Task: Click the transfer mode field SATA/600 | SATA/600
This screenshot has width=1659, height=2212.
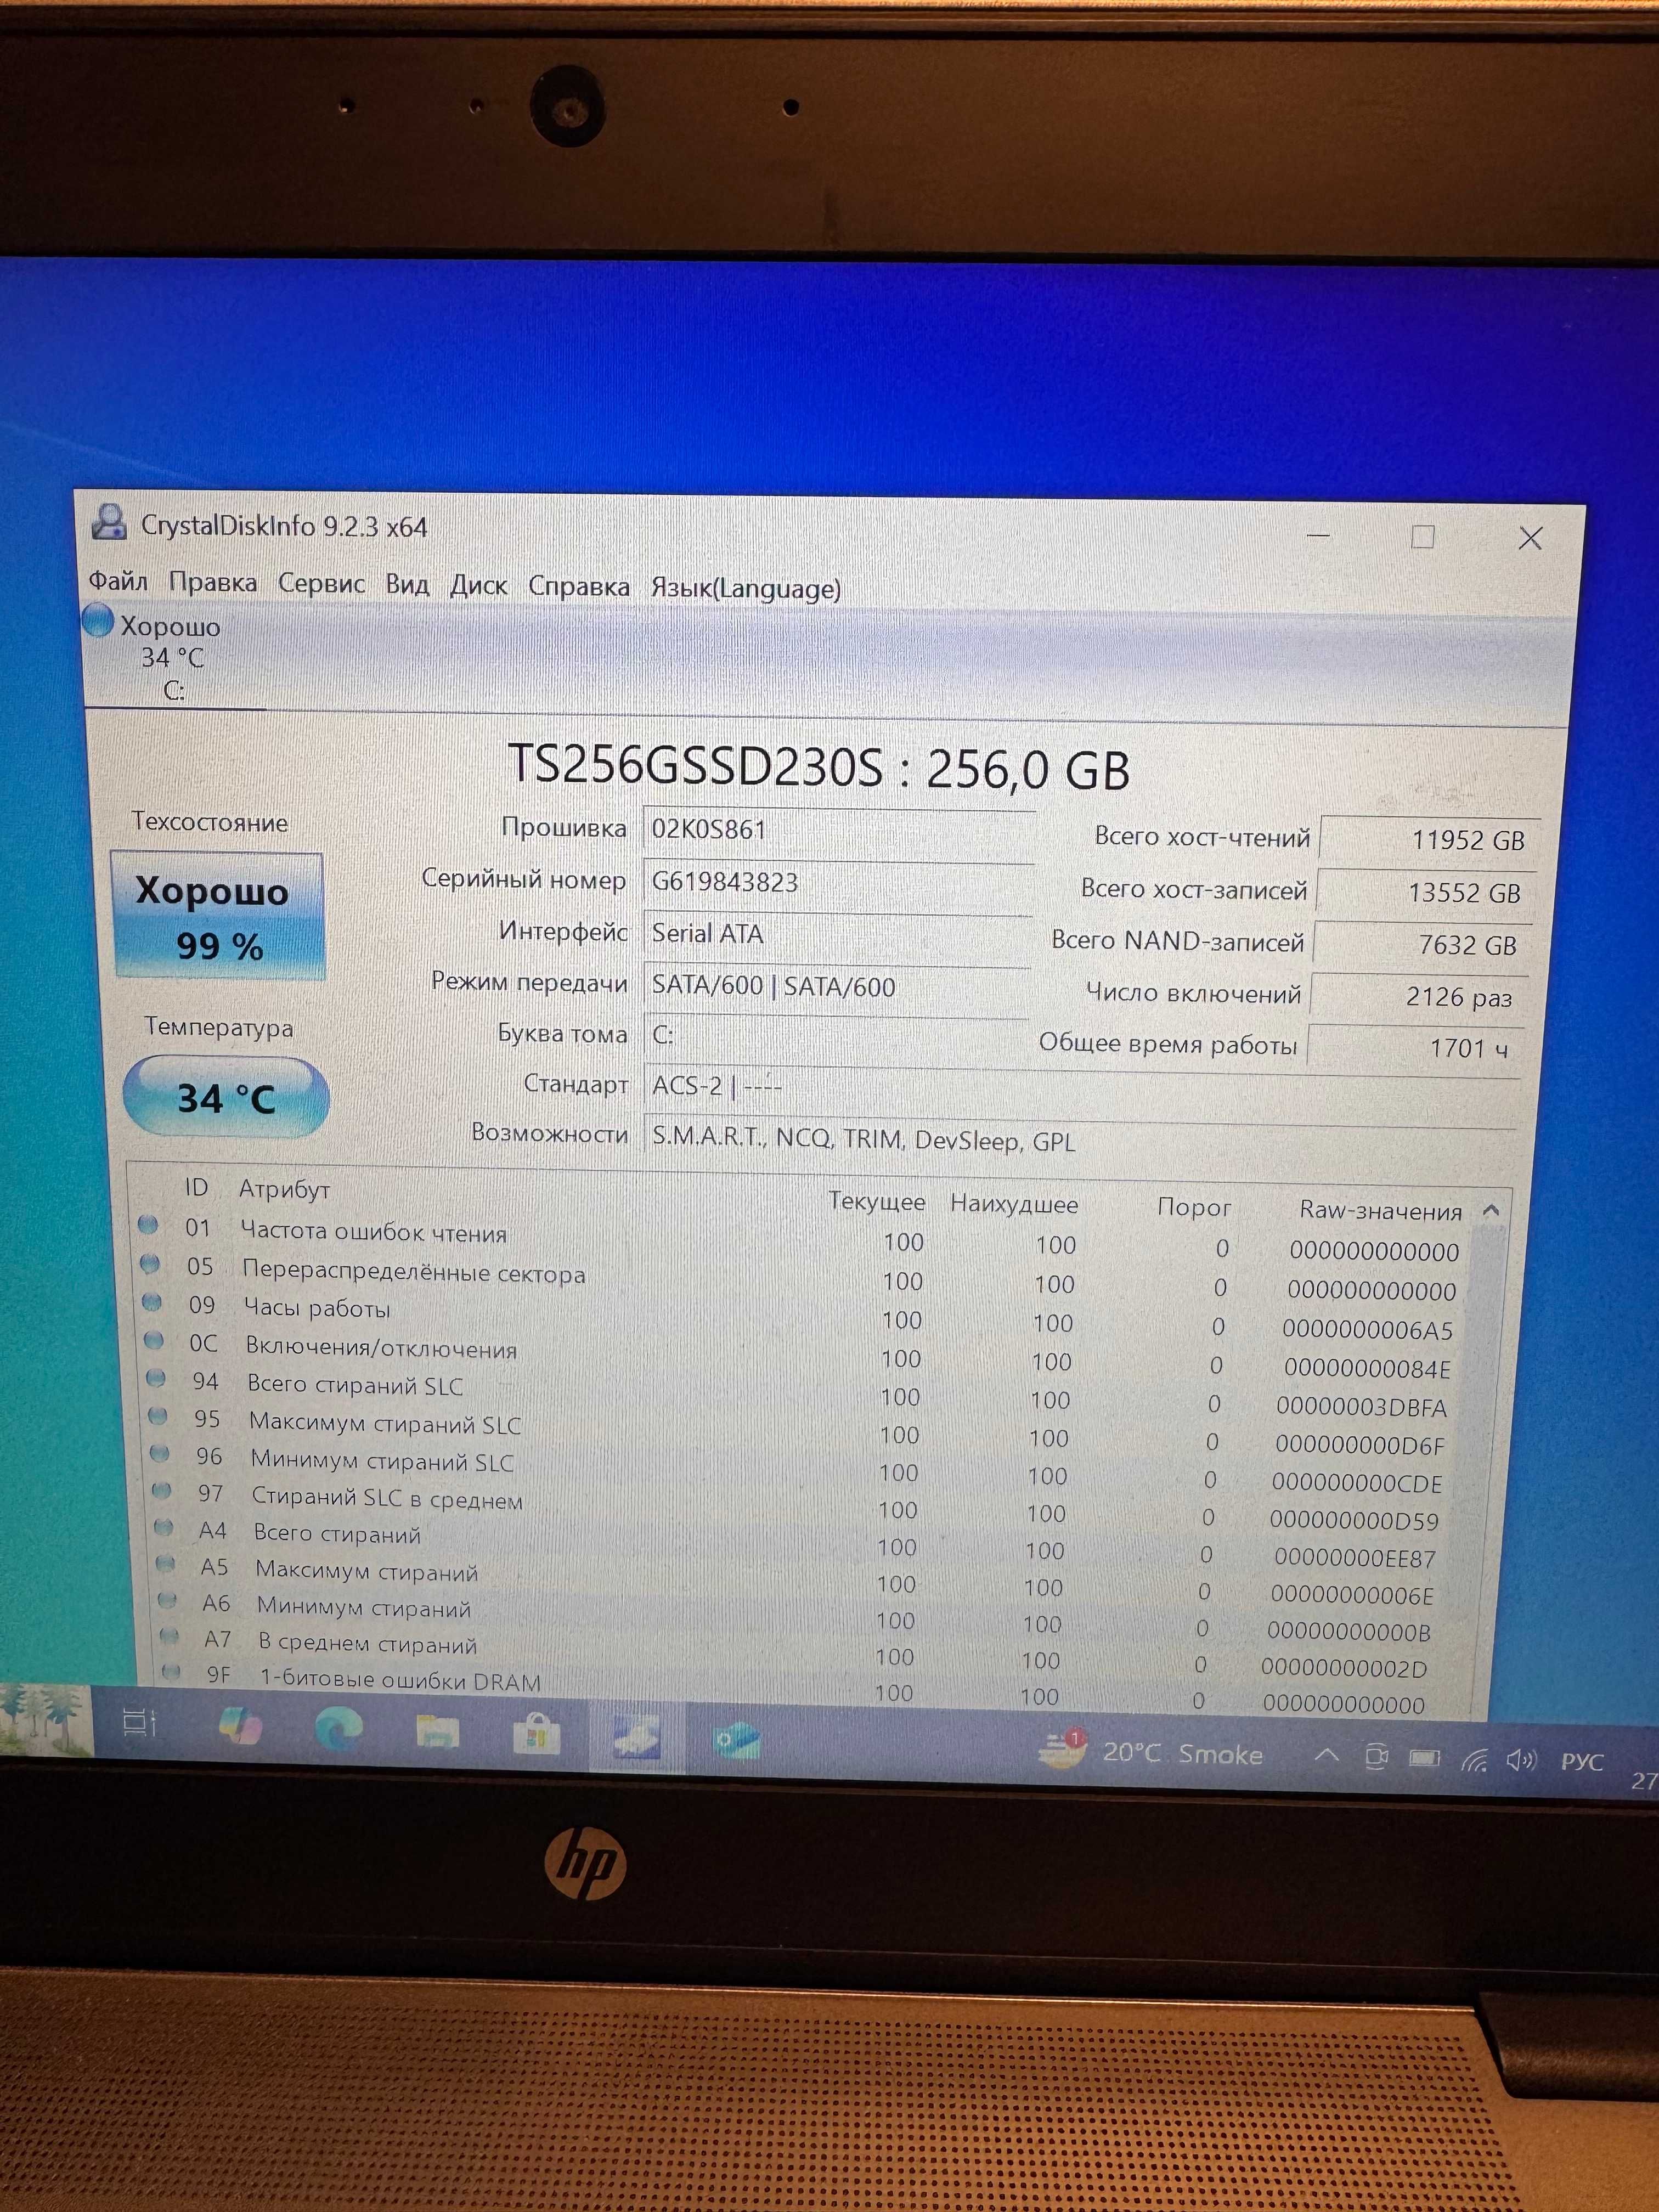Action: 835,986
